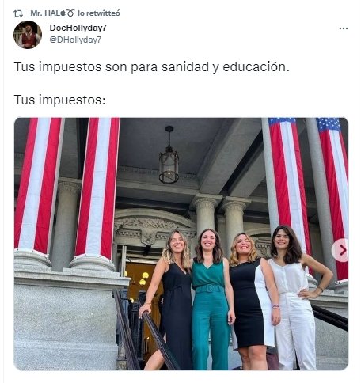Click the woman in the green jumpsuit
This screenshot has width=361, height=383.
tap(211, 299)
